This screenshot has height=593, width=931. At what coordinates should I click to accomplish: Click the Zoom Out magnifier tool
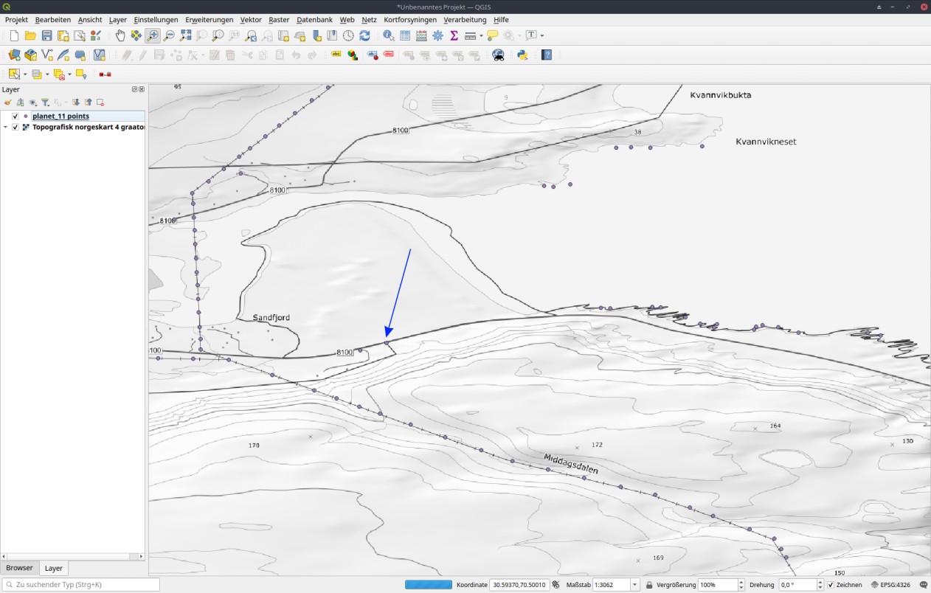pos(169,35)
